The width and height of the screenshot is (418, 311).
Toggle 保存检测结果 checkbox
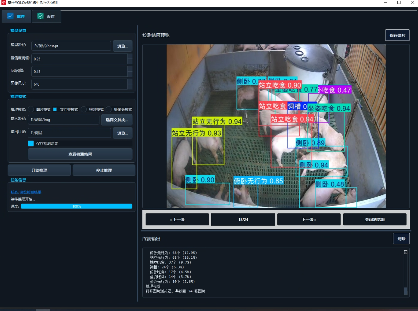pos(31,143)
